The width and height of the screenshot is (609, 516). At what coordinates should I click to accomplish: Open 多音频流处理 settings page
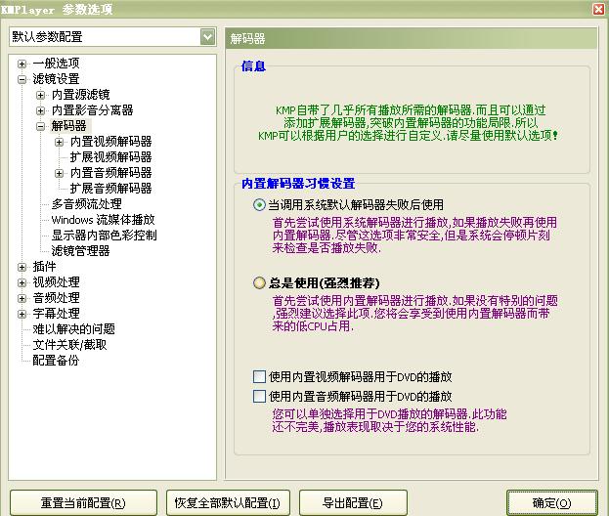coord(87,204)
